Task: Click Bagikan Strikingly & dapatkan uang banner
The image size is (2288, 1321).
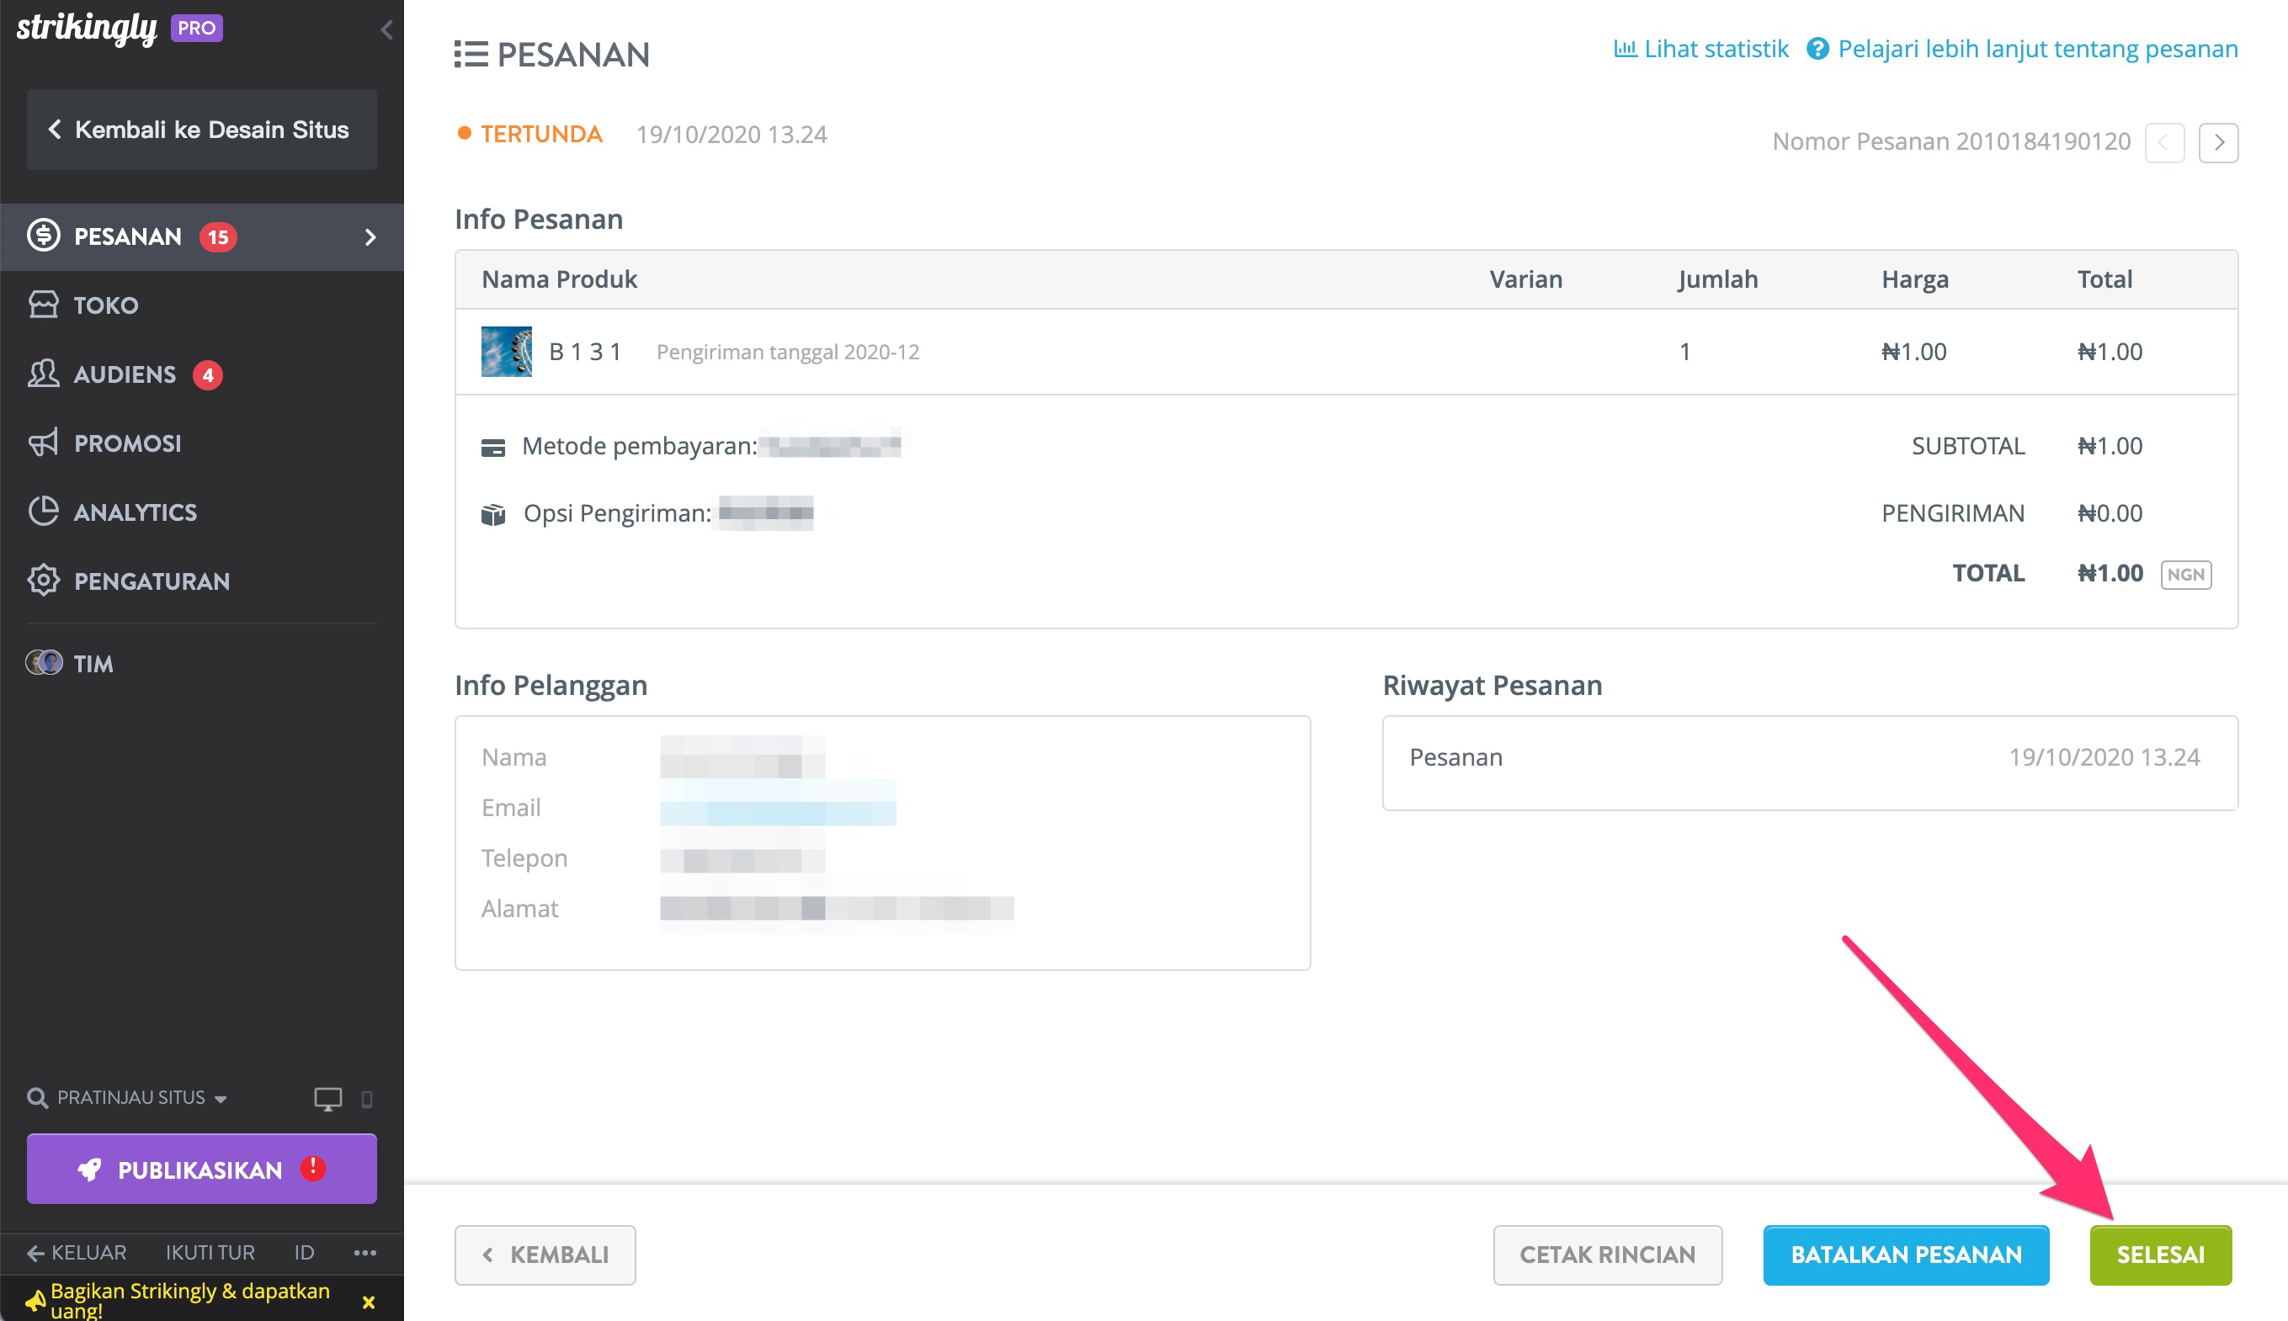Action: click(x=189, y=1299)
